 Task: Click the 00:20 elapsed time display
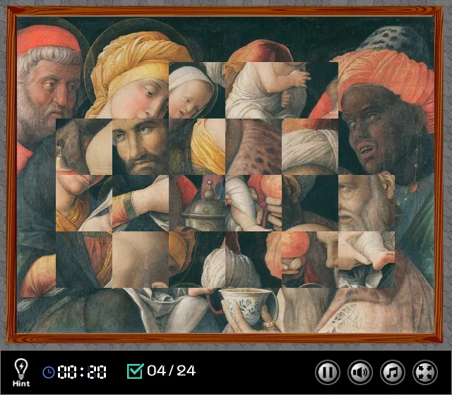82,372
